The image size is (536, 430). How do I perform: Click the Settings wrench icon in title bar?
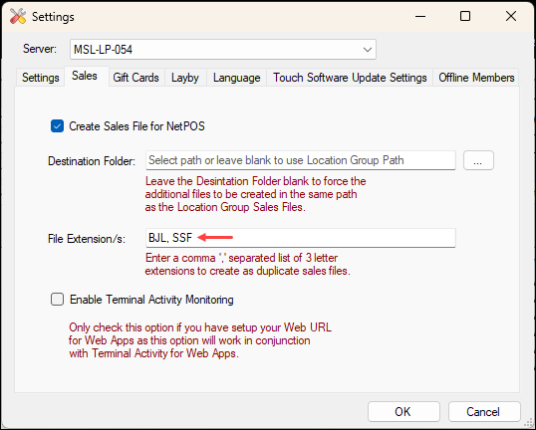(18, 16)
